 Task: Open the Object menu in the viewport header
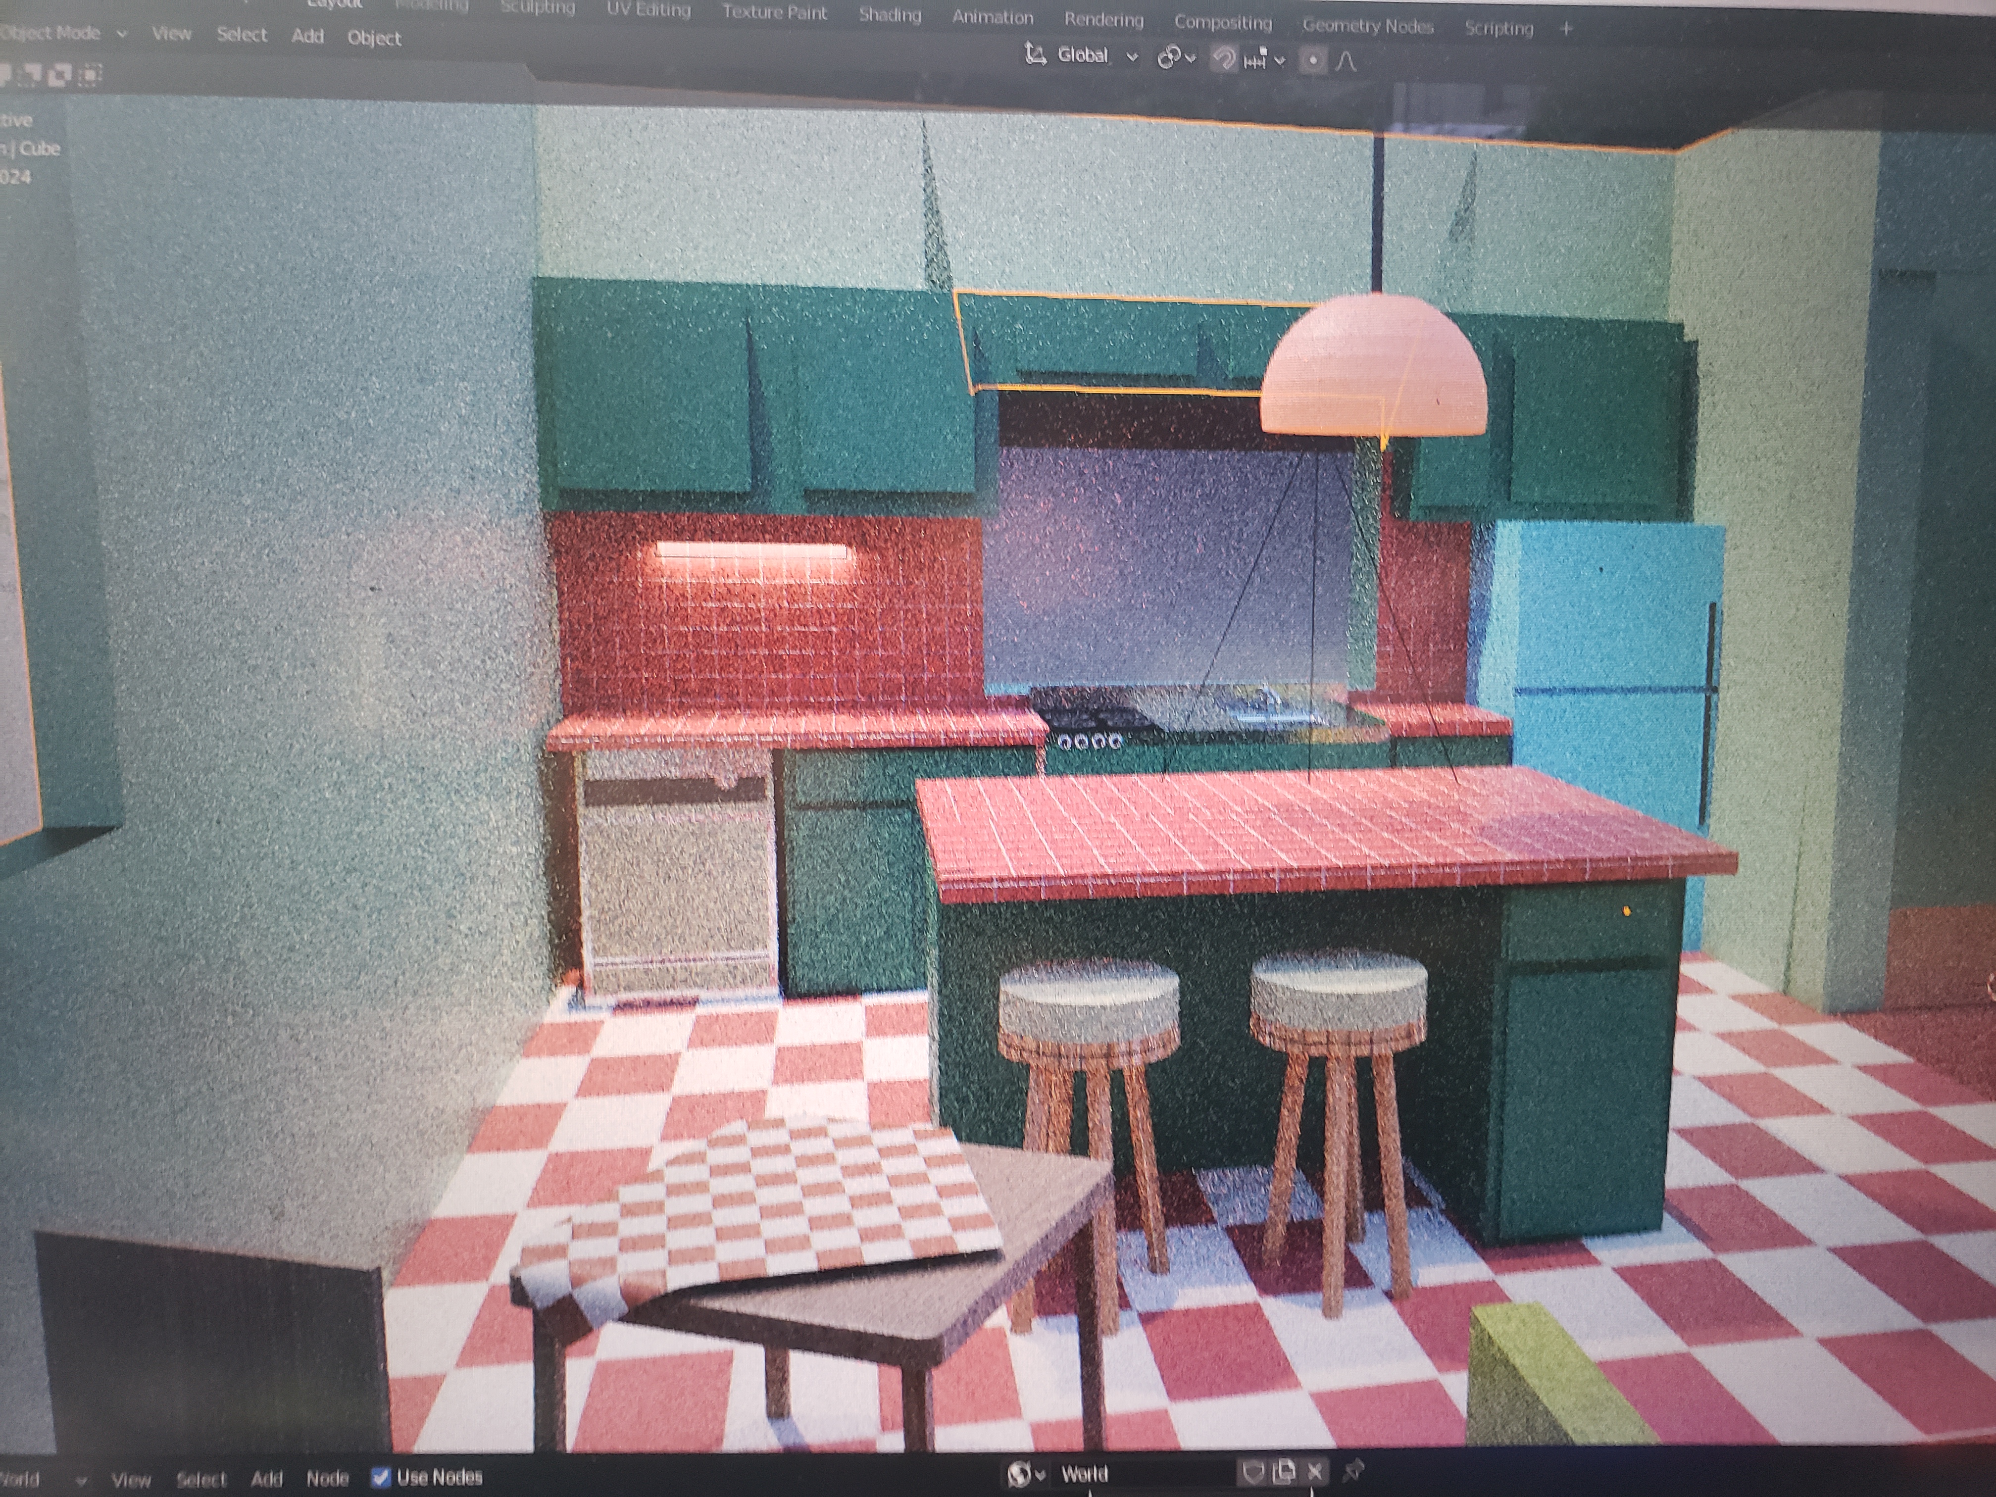374,38
